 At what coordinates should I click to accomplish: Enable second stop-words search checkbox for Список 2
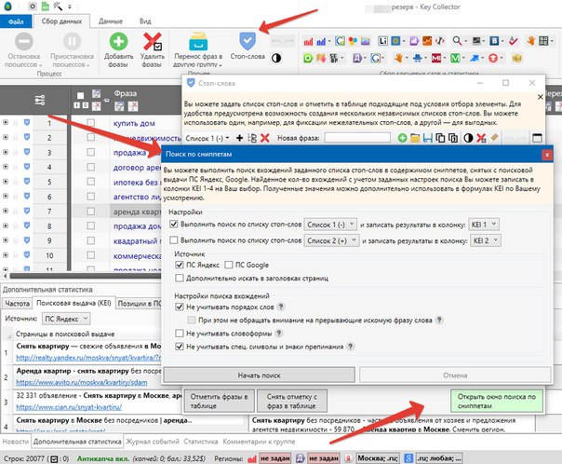click(173, 240)
